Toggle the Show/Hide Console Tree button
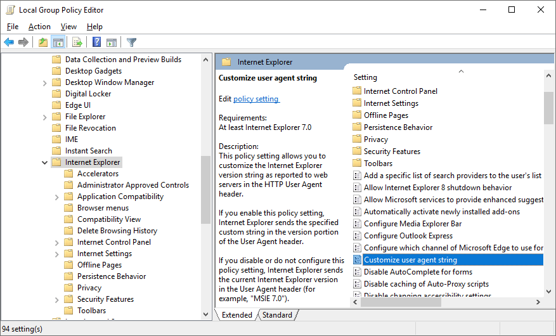The height and width of the screenshot is (336, 556). pos(58,42)
